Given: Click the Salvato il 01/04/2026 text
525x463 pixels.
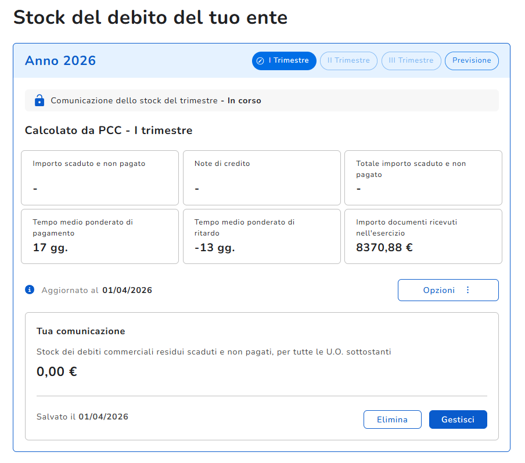Looking at the screenshot, I should [x=82, y=417].
